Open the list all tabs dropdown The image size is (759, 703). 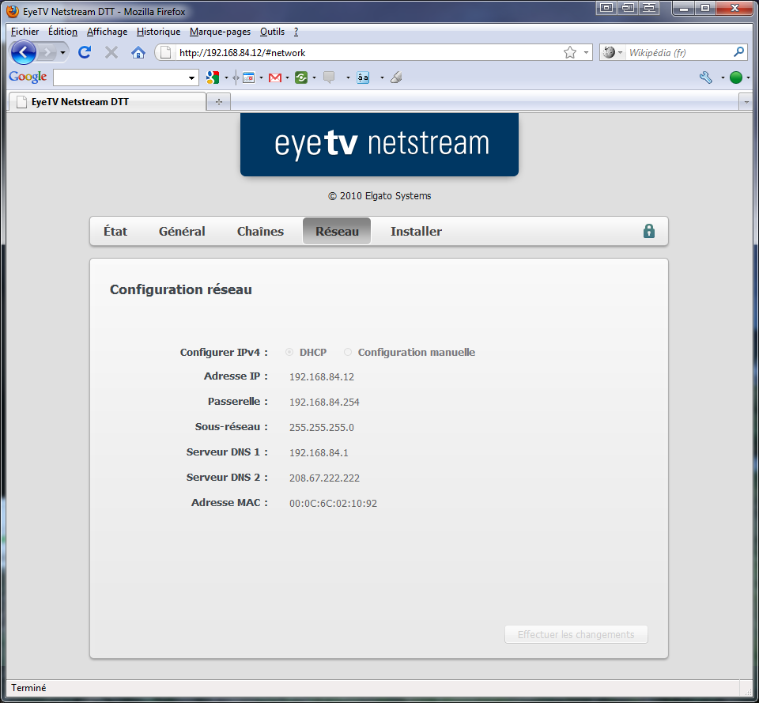tap(746, 102)
